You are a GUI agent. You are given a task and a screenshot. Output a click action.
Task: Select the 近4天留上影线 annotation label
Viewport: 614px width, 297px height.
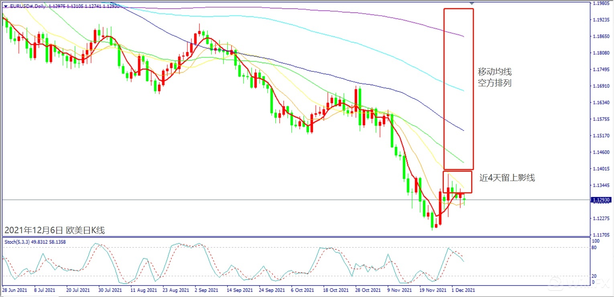click(507, 178)
